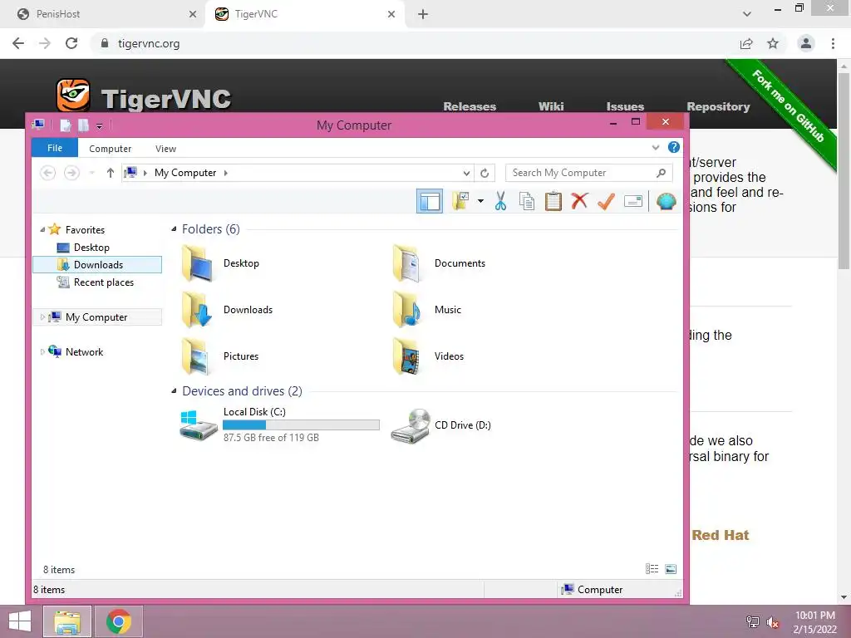Click the Paste clipboard icon
Image resolution: width=851 pixels, height=638 pixels.
pyautogui.click(x=553, y=201)
